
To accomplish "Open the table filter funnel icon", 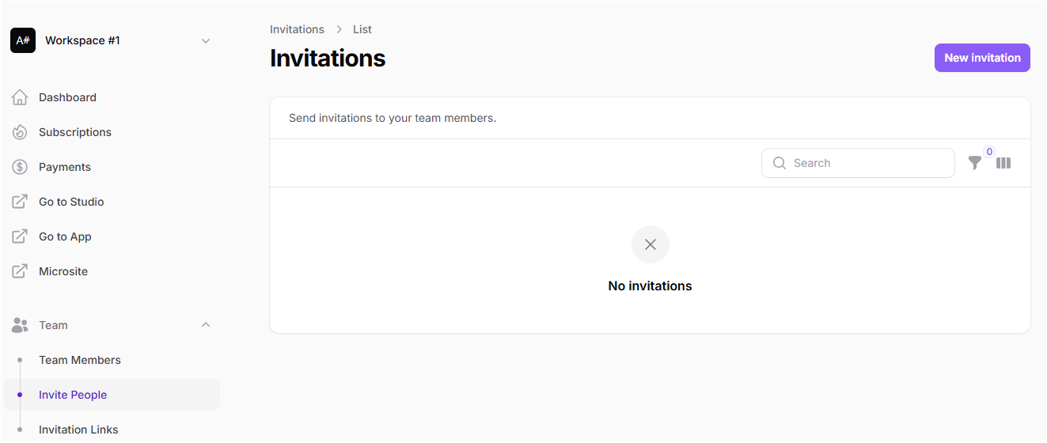I will pos(975,163).
